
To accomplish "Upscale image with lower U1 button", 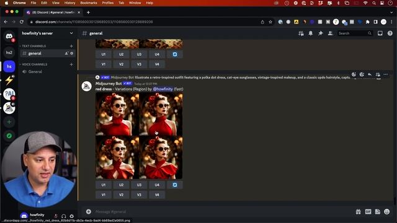I will [x=104, y=185].
